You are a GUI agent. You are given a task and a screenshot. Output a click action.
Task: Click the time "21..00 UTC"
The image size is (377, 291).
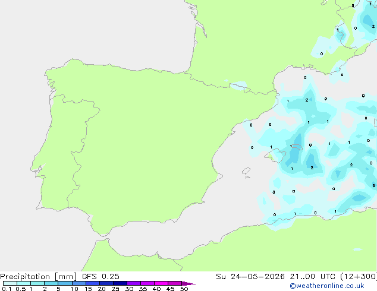(x=312, y=276)
